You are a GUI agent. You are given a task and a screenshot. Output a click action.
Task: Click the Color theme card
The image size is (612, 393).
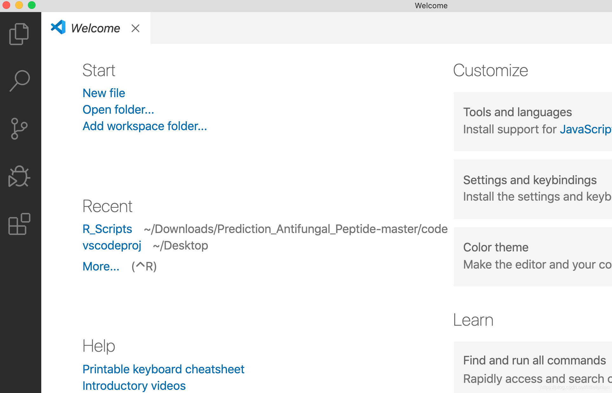pyautogui.click(x=533, y=256)
